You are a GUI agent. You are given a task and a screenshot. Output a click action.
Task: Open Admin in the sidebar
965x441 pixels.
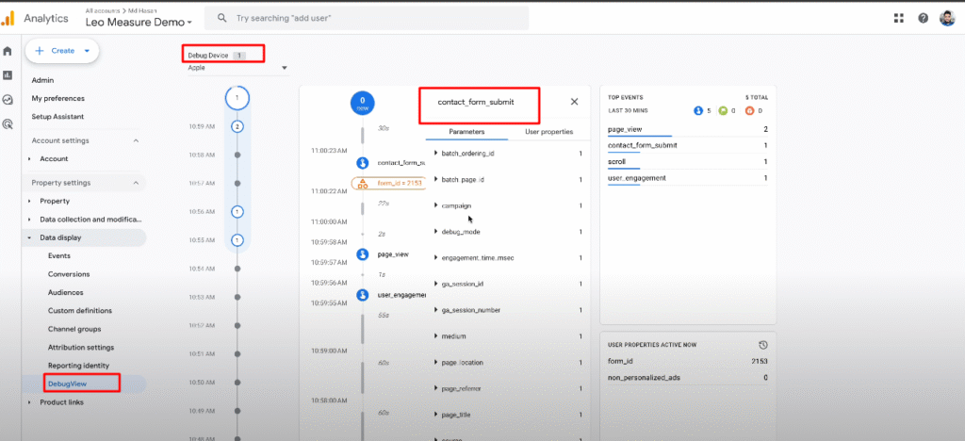click(42, 80)
